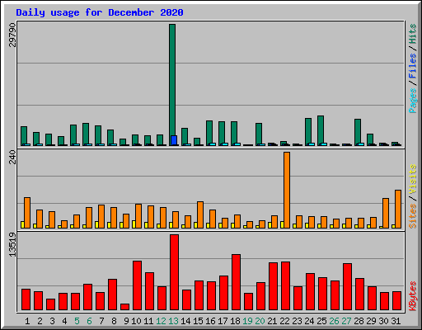Click the day label 1 on the axis
The width and height of the screenshot is (422, 330).
coord(27,321)
